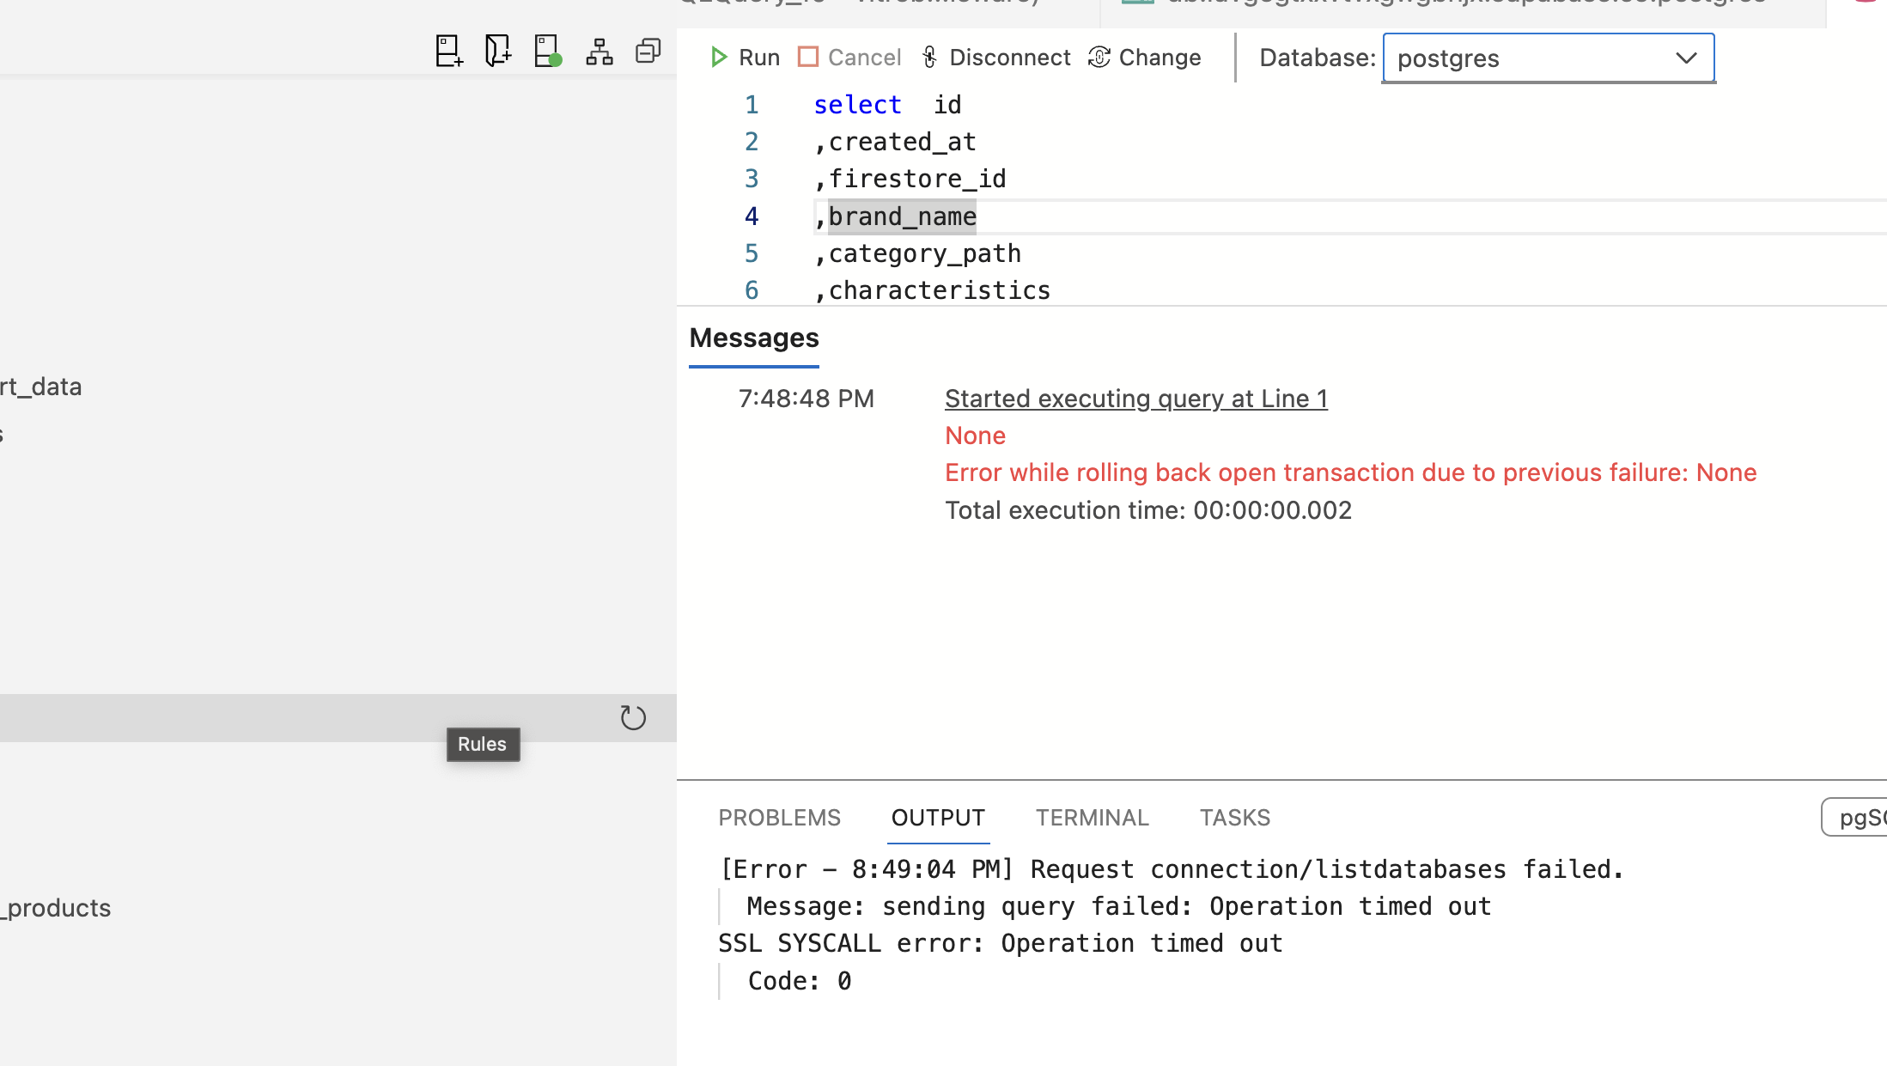Disconnect from the current database
1887x1066 pixels.
tap(995, 57)
